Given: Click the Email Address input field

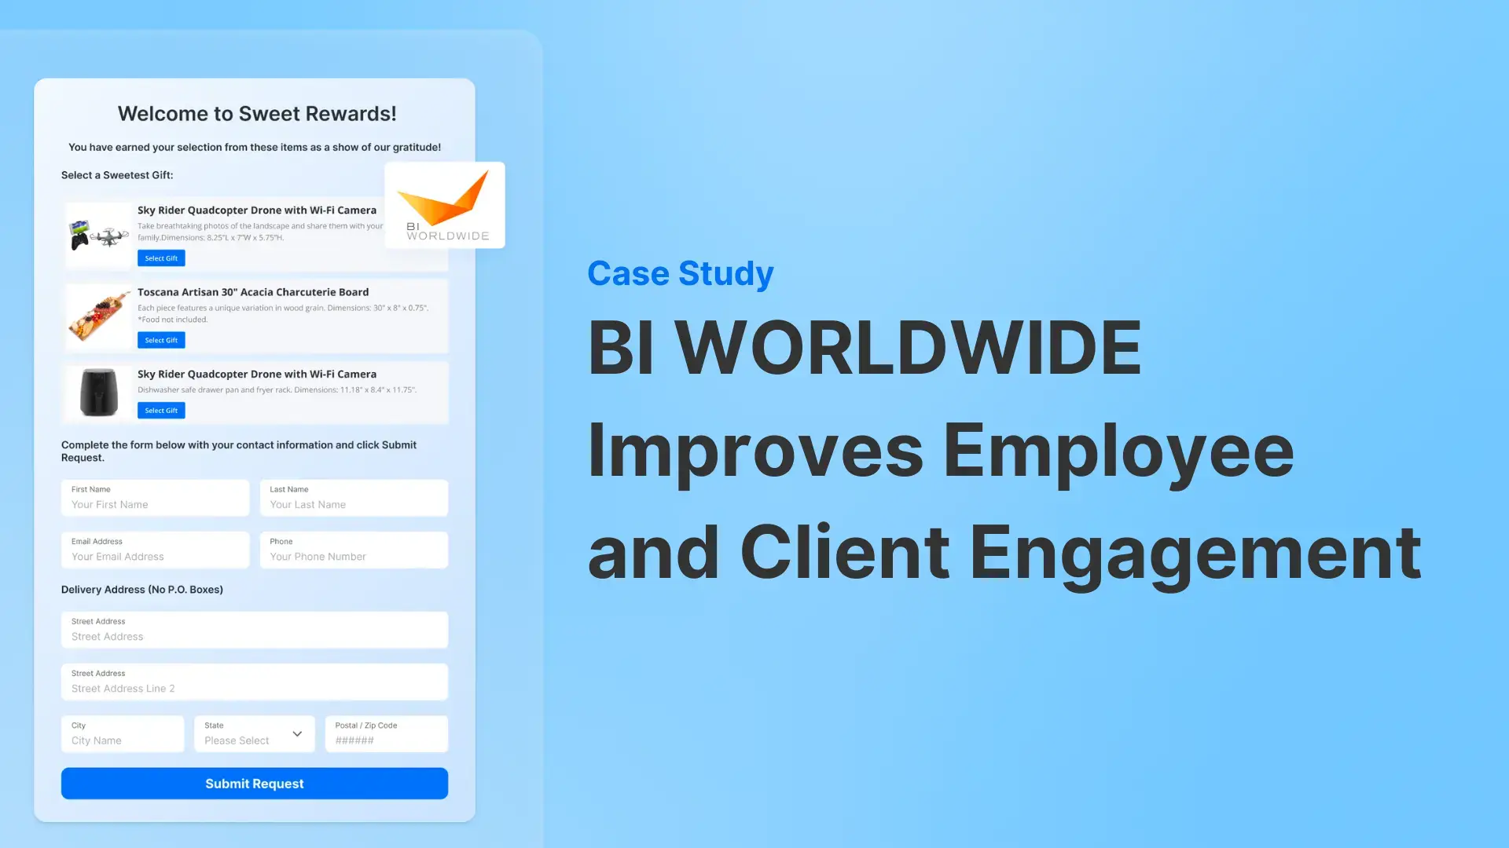Looking at the screenshot, I should pyautogui.click(x=156, y=556).
